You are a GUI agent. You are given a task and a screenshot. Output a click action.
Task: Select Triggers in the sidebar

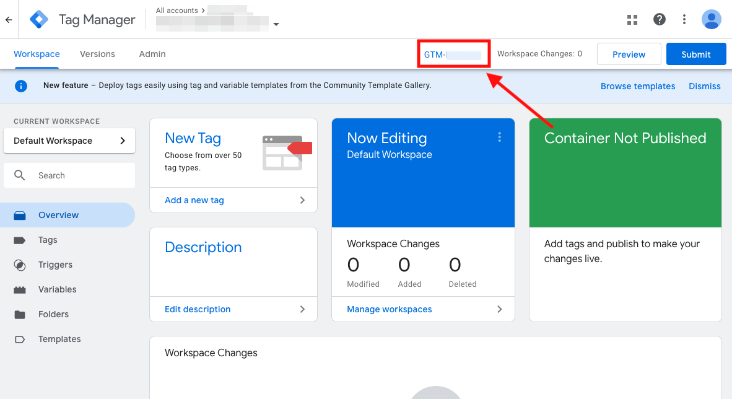click(68, 265)
